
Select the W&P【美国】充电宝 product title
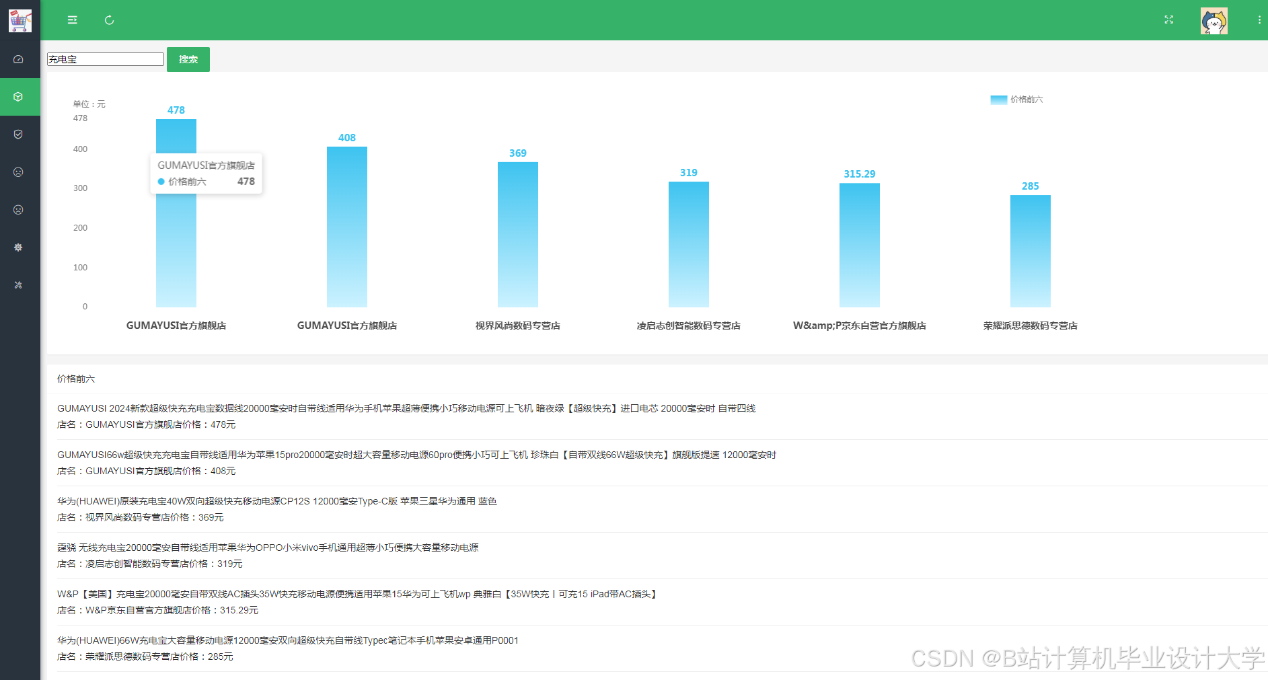[358, 594]
